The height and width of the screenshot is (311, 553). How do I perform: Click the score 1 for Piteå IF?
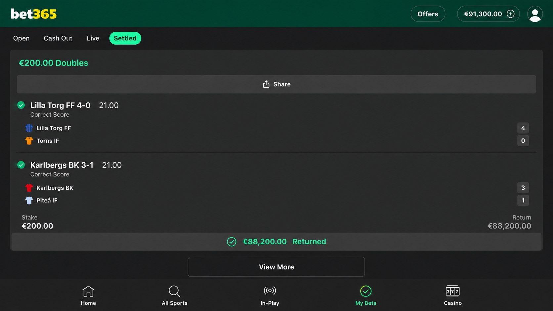(x=523, y=200)
